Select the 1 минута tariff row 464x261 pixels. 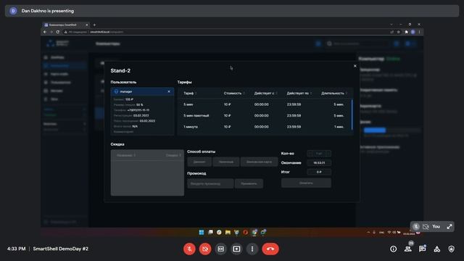[264, 127]
